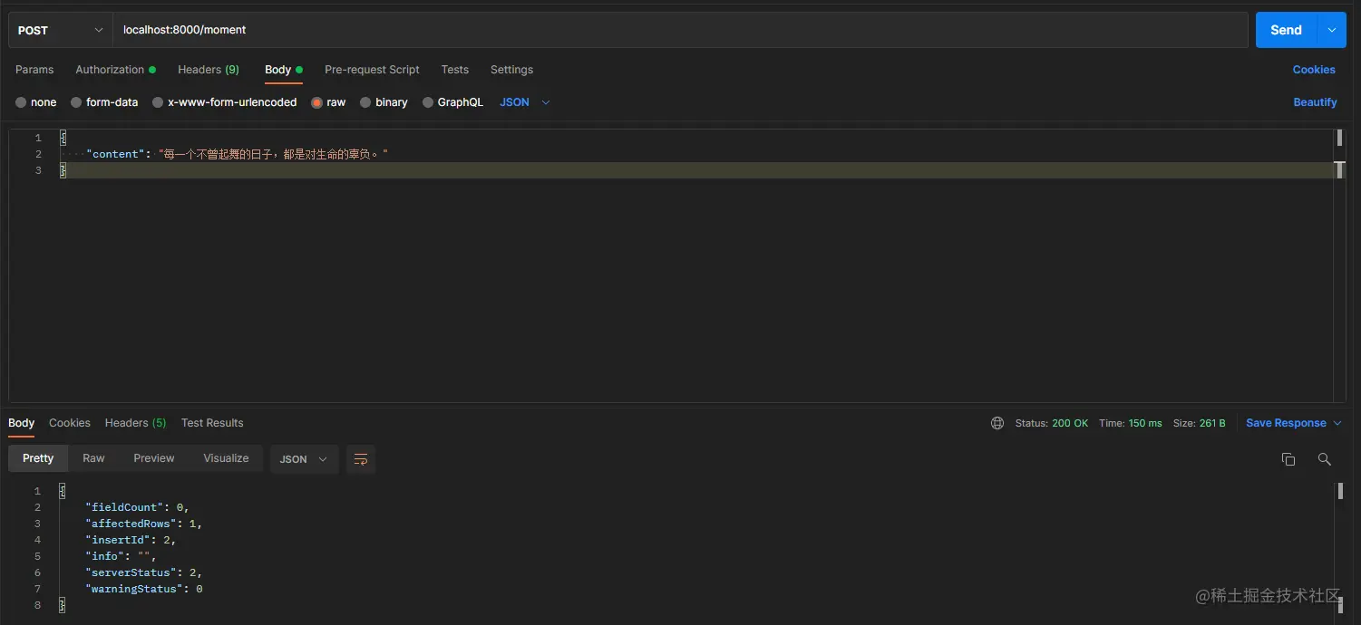Select the raw body type

pos(328,102)
